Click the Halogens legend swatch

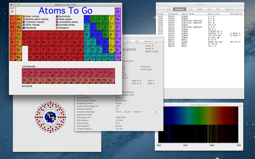coord(57,28)
